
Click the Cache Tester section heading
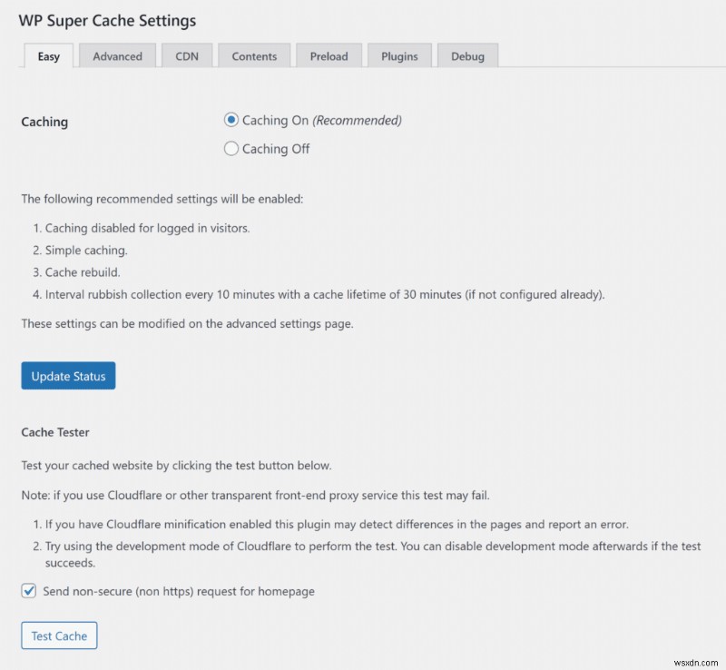(55, 432)
